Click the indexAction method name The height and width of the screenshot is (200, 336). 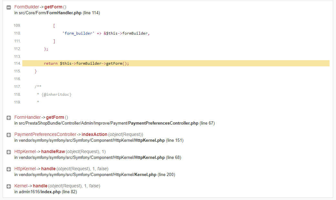[94, 135]
